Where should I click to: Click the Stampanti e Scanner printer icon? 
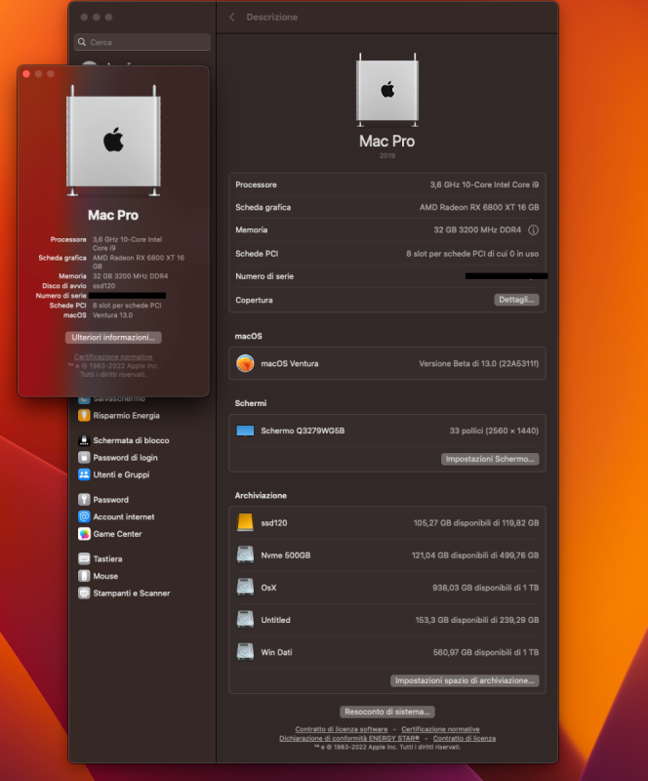point(84,594)
